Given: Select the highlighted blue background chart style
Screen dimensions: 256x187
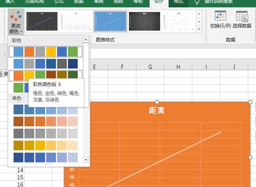Looking at the screenshot, I should tap(110, 21).
